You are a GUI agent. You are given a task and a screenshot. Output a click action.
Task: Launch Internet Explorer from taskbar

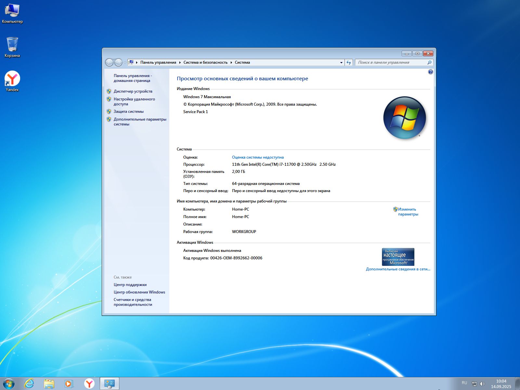tap(29, 383)
